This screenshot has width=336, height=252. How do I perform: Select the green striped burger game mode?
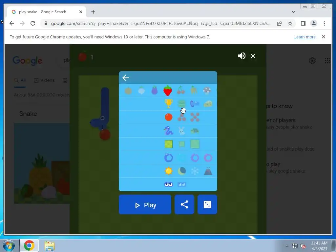182,104
